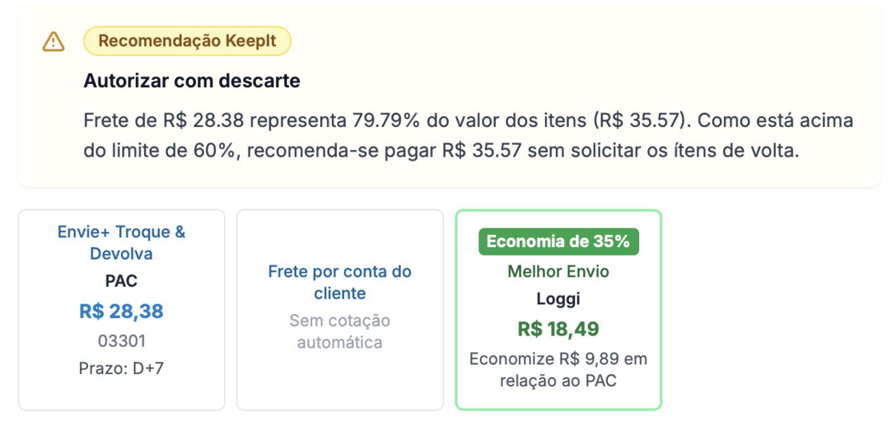Choose the Frete por conta do cliente option

tap(340, 282)
